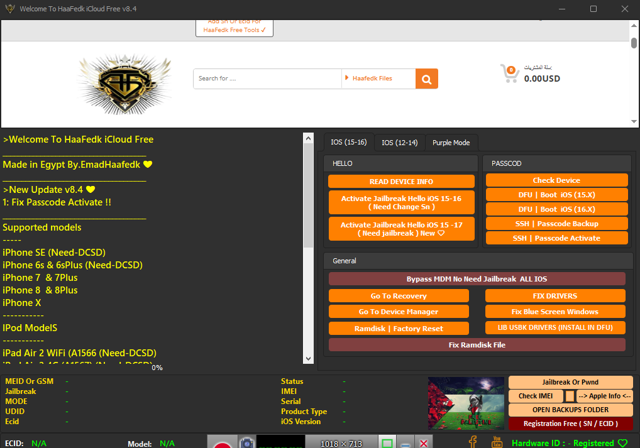
Task: Click READ DEVICE INFO button
Action: (401, 182)
